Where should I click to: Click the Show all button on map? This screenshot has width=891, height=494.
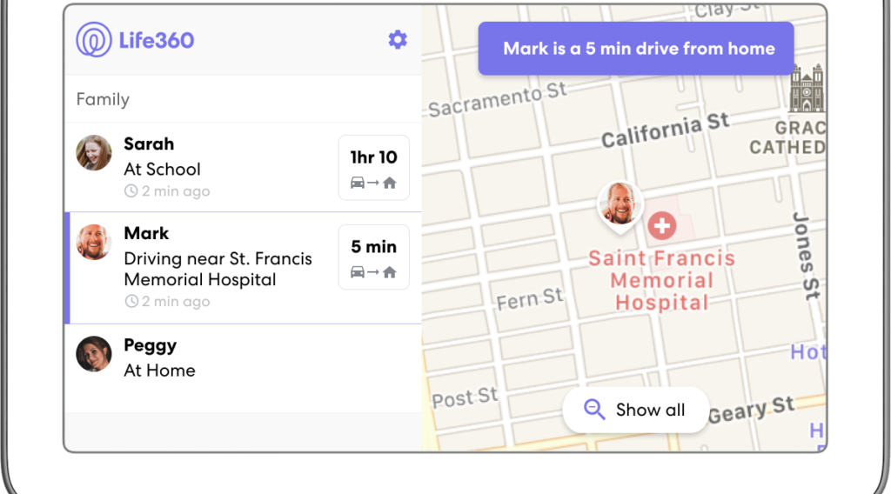[635, 410]
